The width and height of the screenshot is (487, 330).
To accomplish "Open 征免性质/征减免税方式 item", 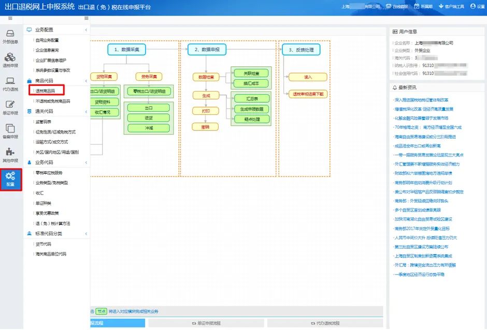I will coord(55,132).
